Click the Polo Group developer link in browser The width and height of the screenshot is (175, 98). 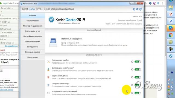[7, 43]
